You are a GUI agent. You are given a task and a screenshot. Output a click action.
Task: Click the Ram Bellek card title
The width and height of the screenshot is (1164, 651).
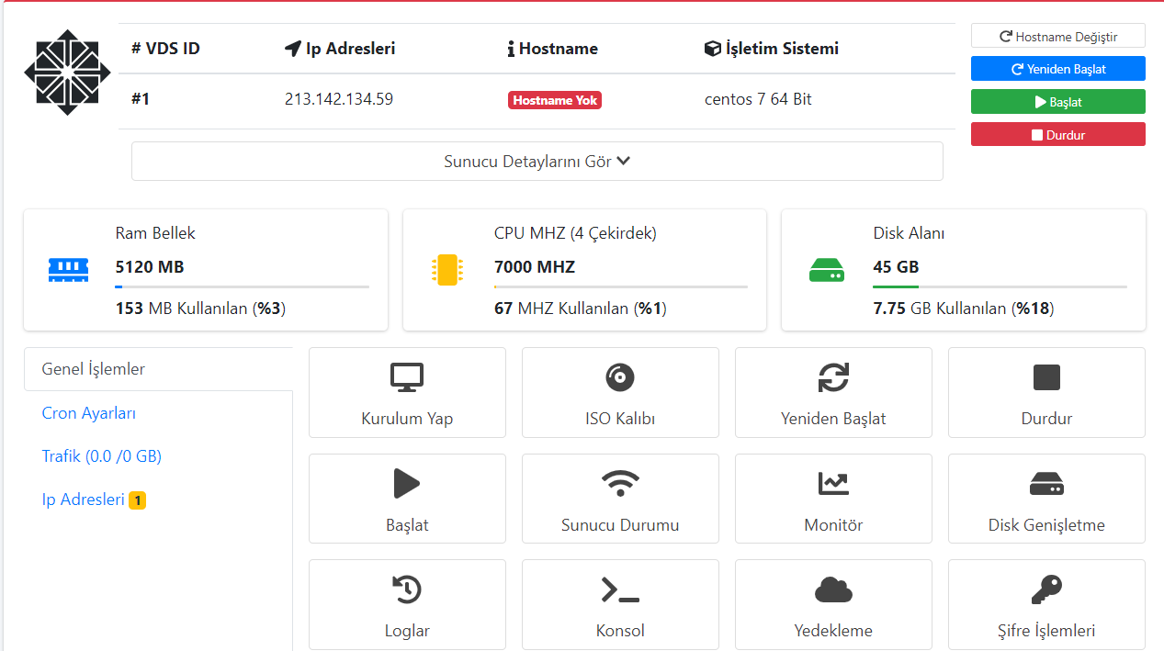pos(155,233)
